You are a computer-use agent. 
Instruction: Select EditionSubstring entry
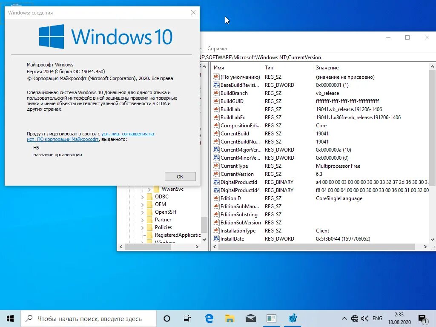(x=239, y=215)
